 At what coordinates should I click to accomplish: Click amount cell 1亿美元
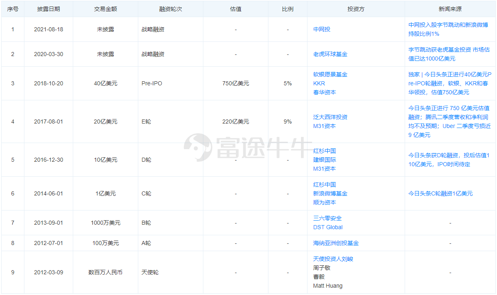[105, 193]
